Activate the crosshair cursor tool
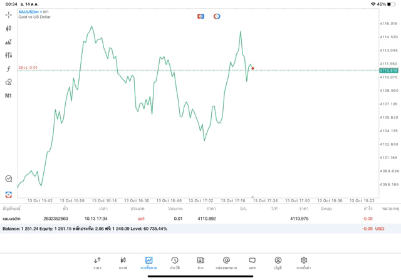This screenshot has height=280, width=401. (x=8, y=14)
